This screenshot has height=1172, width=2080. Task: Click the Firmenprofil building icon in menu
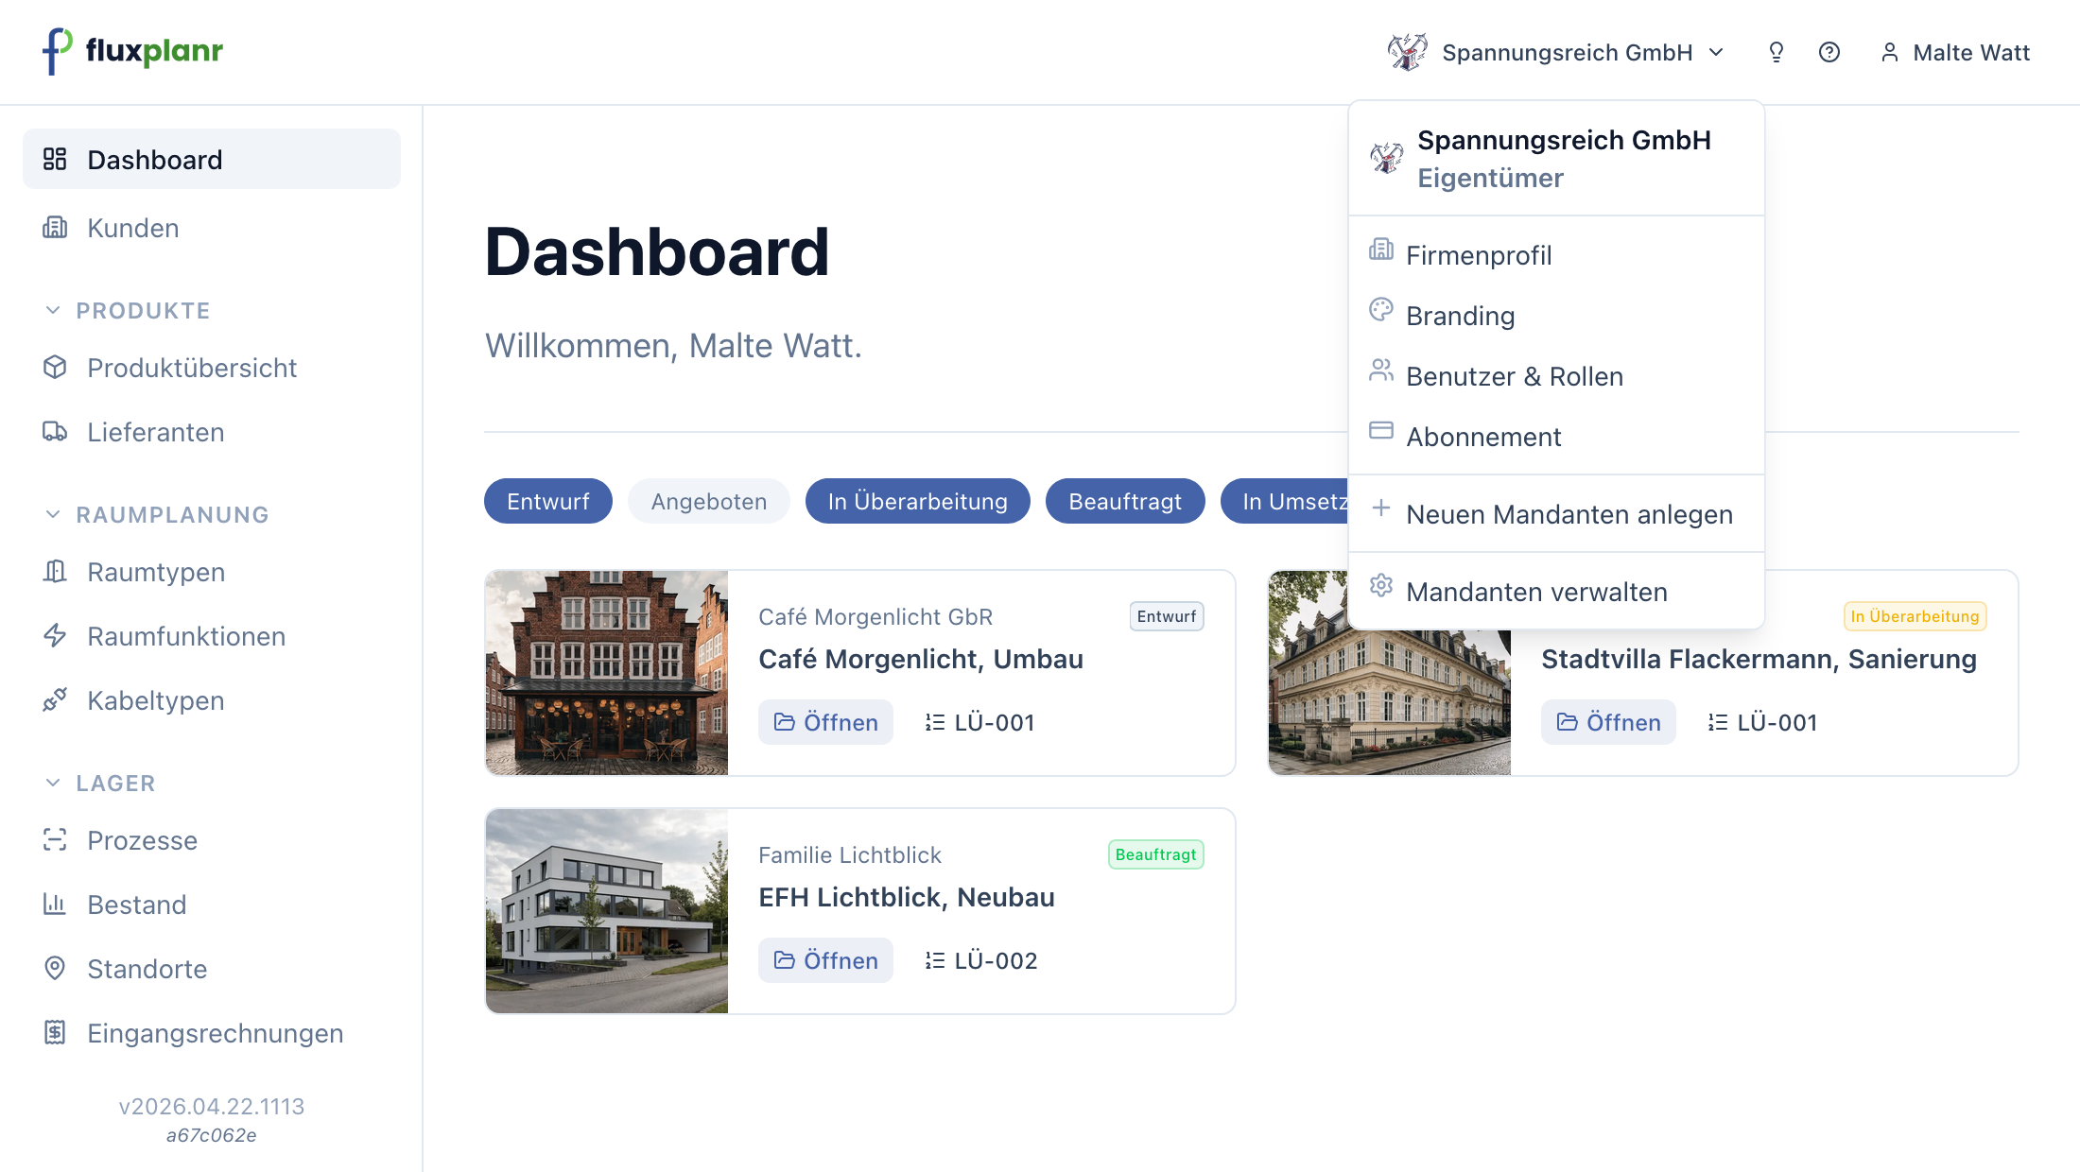click(x=1381, y=250)
